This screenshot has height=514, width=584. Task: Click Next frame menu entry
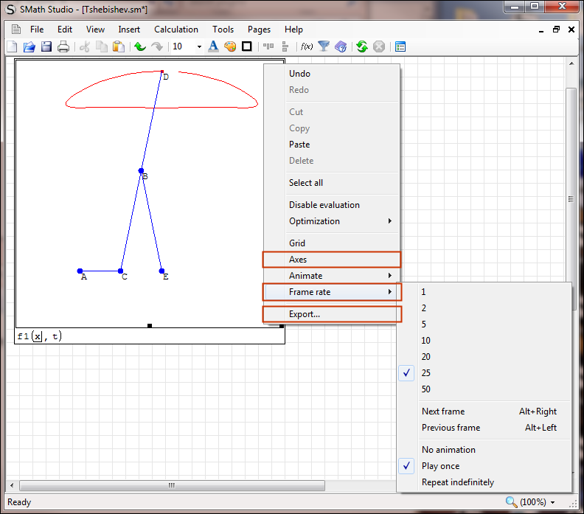tap(443, 411)
